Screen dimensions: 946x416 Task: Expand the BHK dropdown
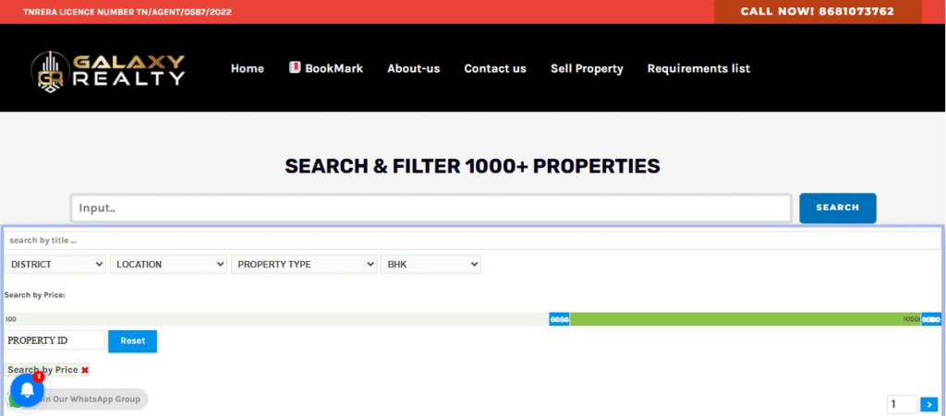click(431, 265)
